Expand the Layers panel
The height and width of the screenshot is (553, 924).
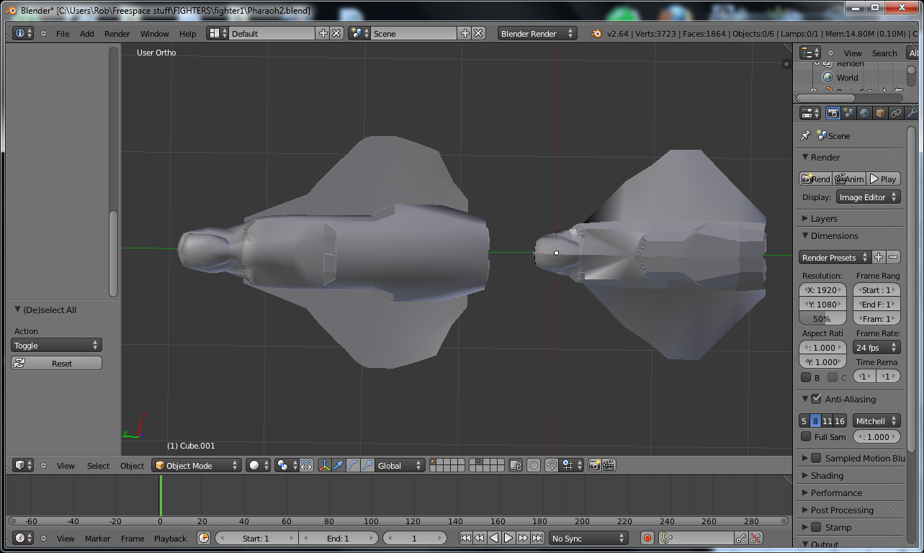[x=824, y=218]
